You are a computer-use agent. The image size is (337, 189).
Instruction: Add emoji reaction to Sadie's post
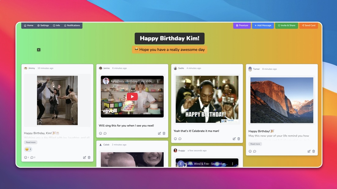click(175, 139)
